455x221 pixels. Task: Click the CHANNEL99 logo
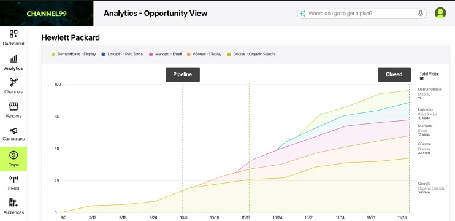point(47,14)
